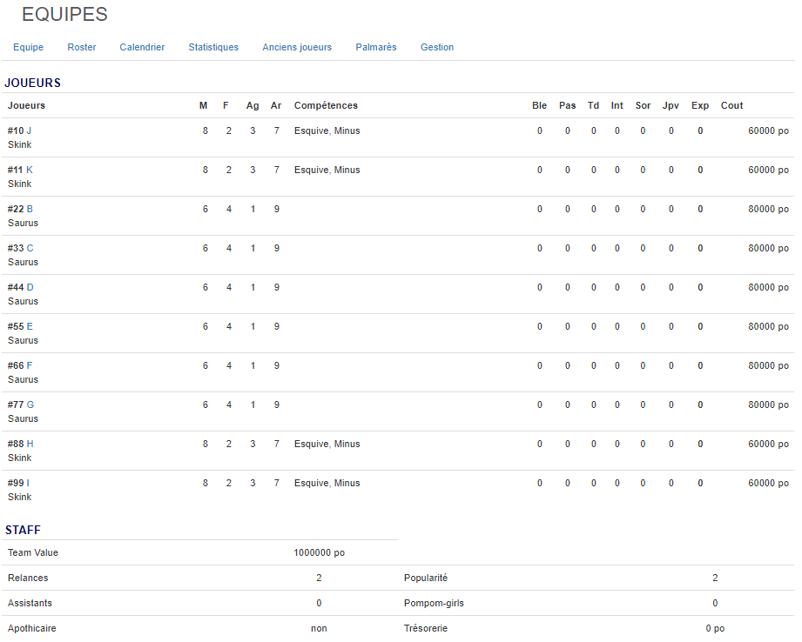Select the Anciens joueurs tab
Screen dimensions: 802x642
pyautogui.click(x=297, y=47)
